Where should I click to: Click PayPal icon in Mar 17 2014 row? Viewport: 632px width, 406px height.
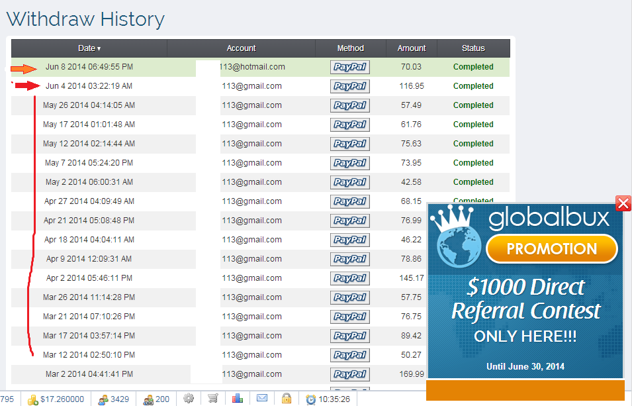click(350, 336)
